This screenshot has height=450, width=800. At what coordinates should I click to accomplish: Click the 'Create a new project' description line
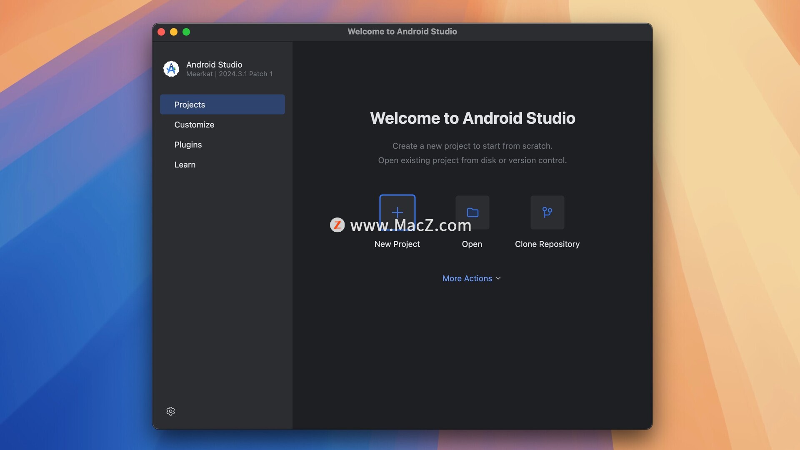click(472, 146)
